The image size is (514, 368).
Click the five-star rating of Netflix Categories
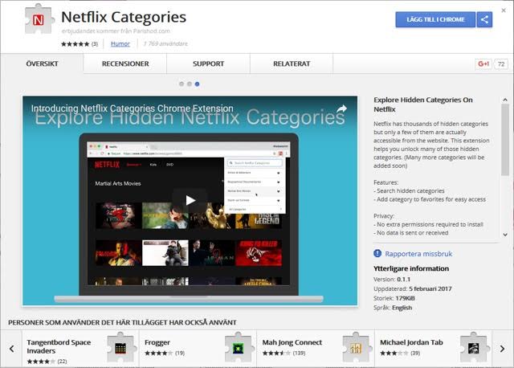click(x=75, y=43)
